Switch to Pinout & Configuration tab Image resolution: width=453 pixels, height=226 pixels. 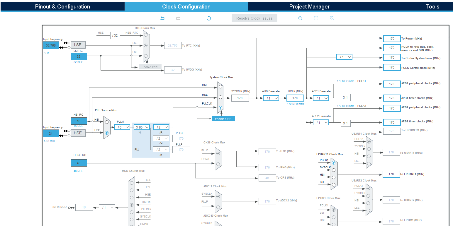[62, 6]
